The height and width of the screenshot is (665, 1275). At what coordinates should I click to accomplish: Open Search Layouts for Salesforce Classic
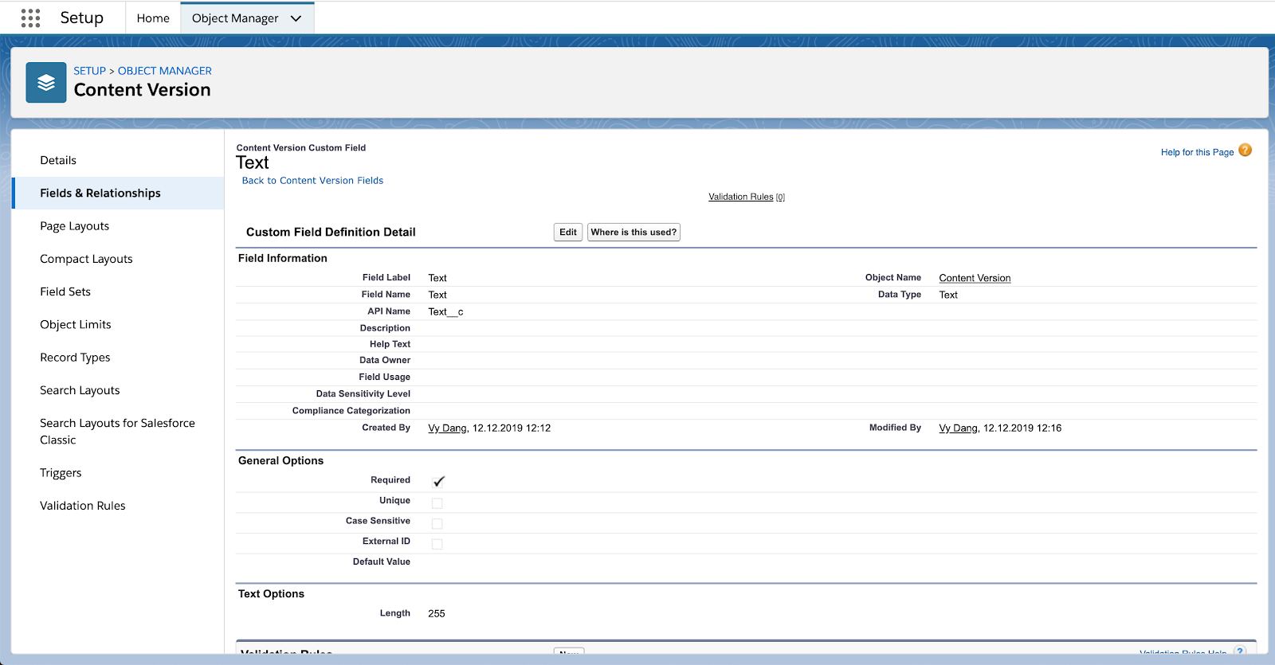click(x=117, y=432)
